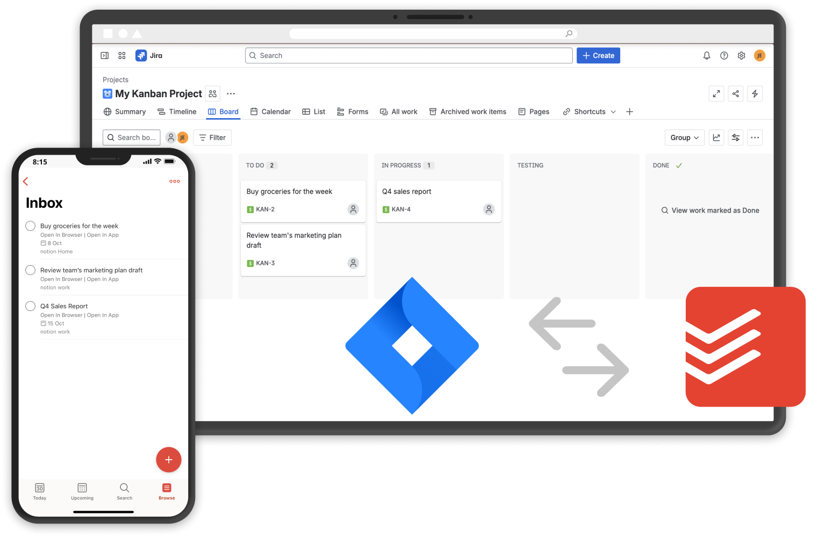Screen dimensions: 826x537
Task: Click assignee icon on KAN-2 card
Action: coord(353,209)
